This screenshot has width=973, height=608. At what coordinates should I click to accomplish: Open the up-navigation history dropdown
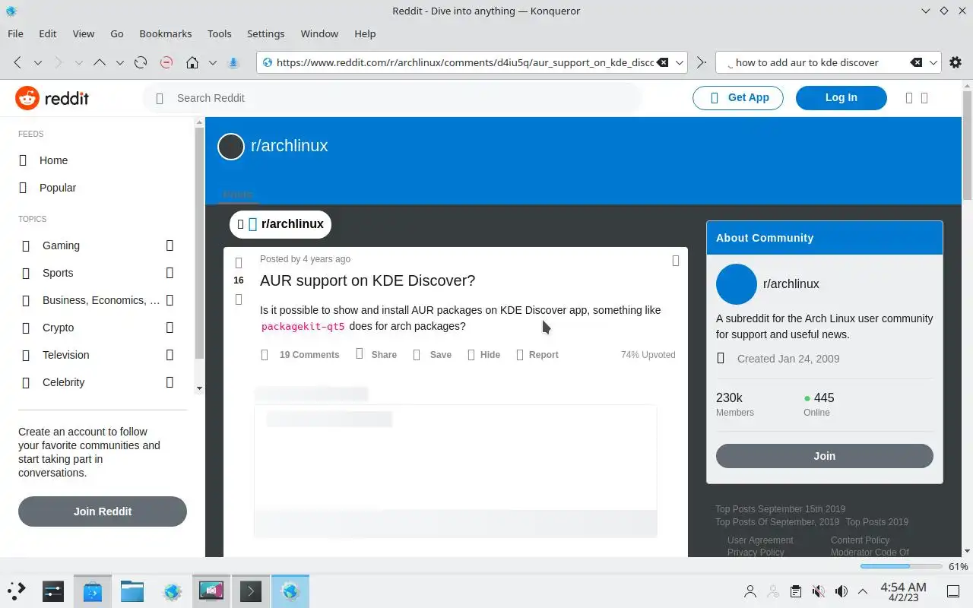[119, 62]
